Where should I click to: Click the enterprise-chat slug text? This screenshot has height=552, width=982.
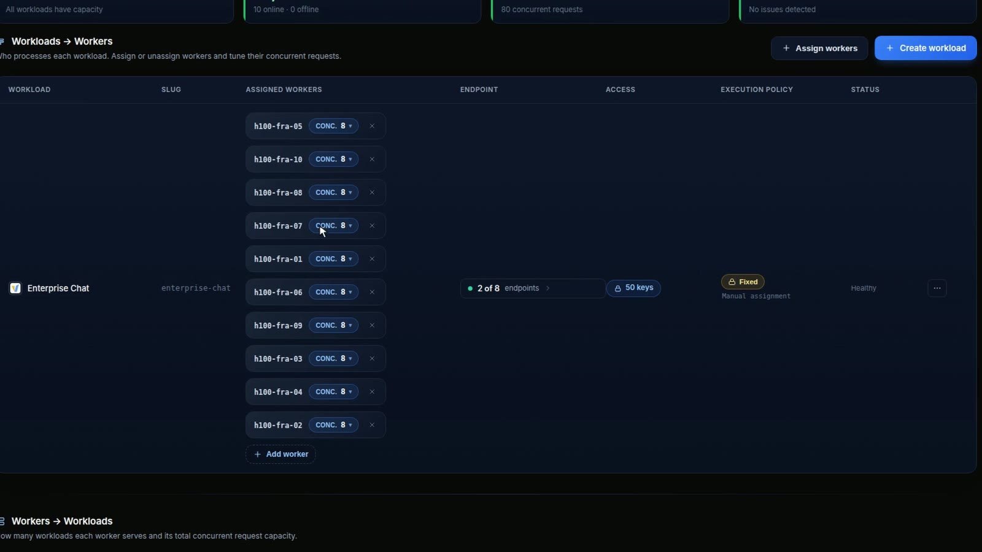click(x=196, y=288)
